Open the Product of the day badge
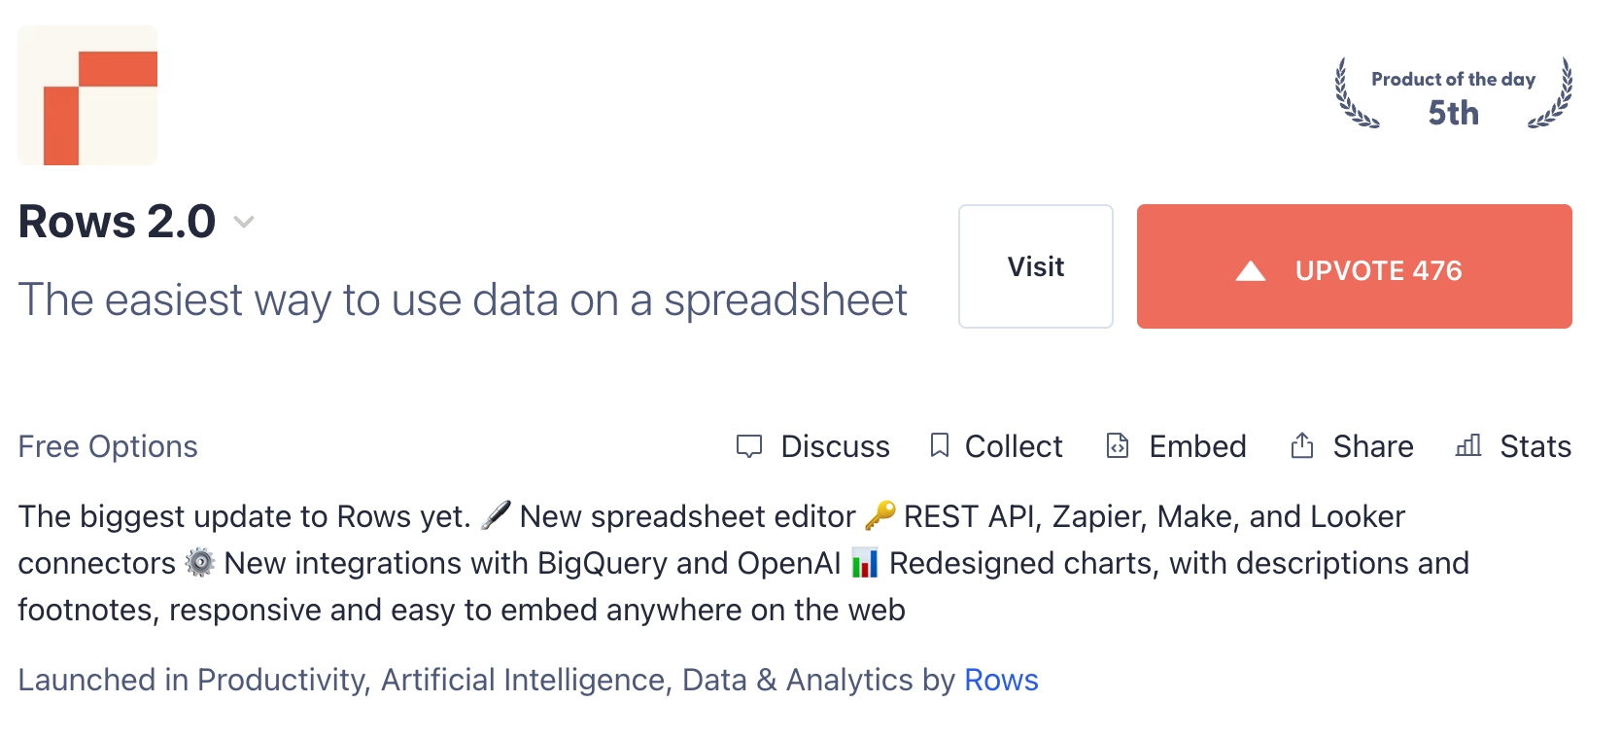This screenshot has height=737, width=1621. click(1453, 95)
